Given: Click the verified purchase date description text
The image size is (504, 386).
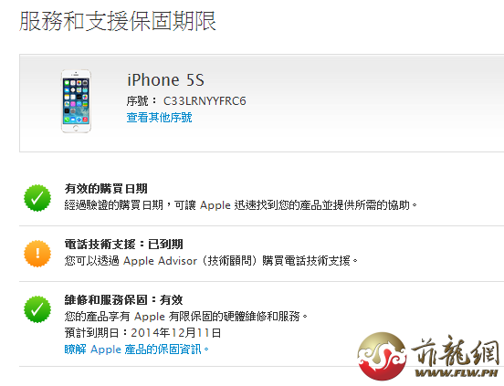Looking at the screenshot, I should 240,205.
